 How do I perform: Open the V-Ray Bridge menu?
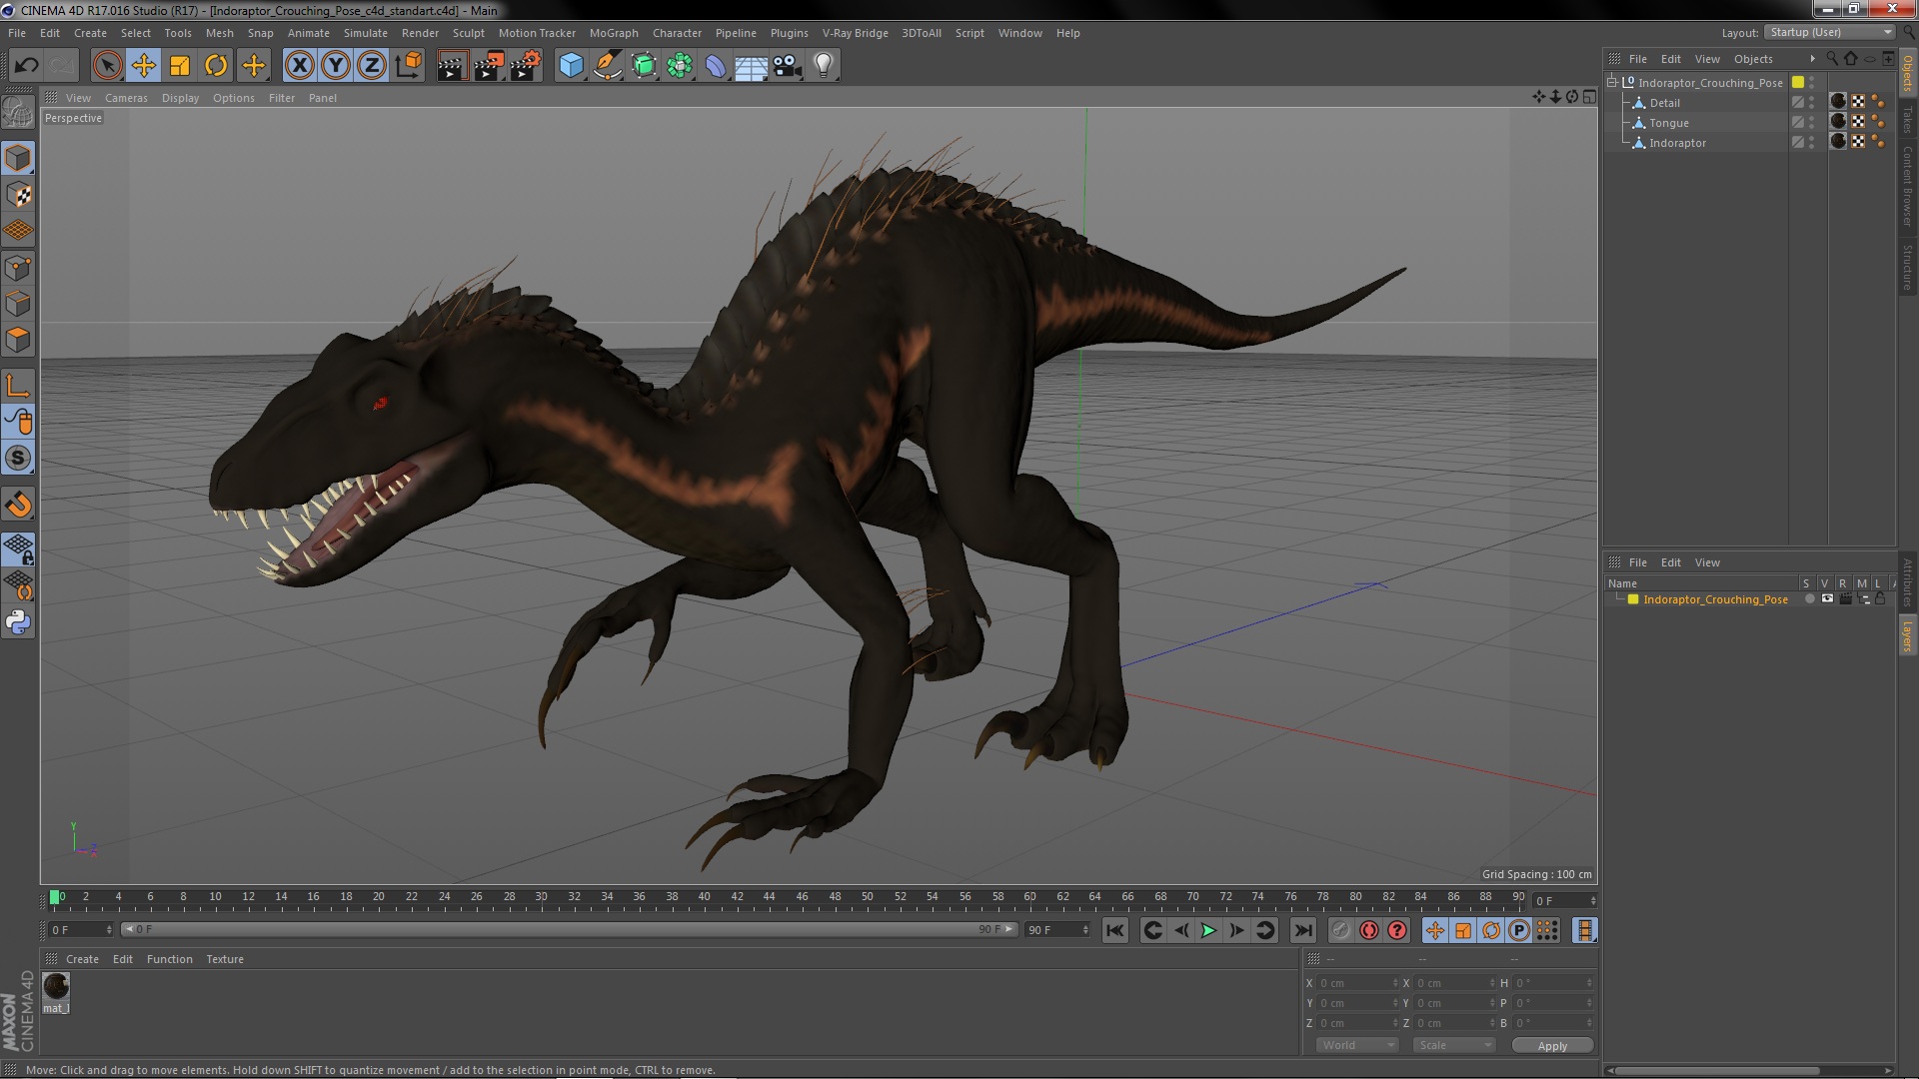(x=855, y=33)
